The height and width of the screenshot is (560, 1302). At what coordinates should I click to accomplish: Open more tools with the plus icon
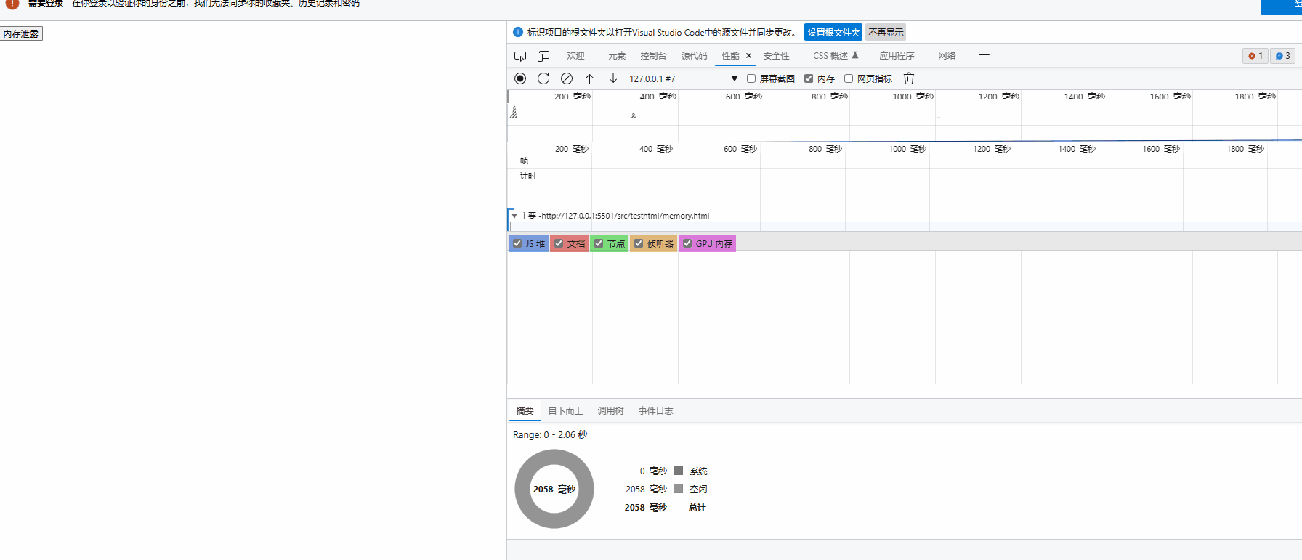[x=984, y=55]
